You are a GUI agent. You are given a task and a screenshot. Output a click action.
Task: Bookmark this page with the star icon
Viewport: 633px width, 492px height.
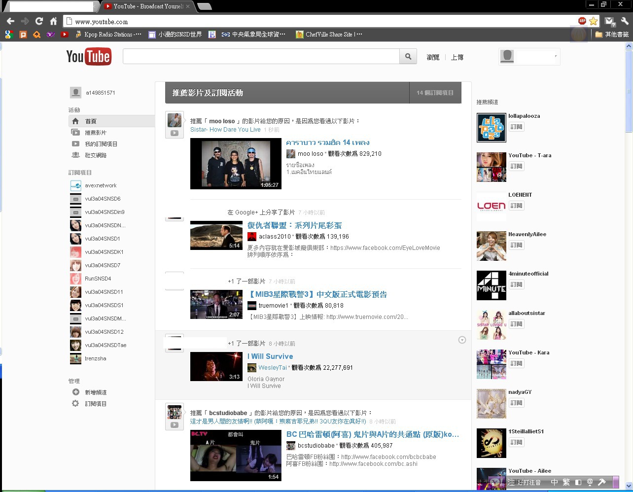tap(593, 21)
